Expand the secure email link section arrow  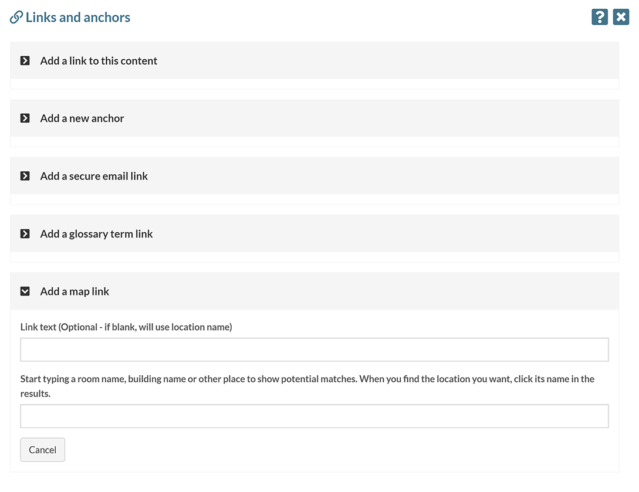click(x=25, y=176)
